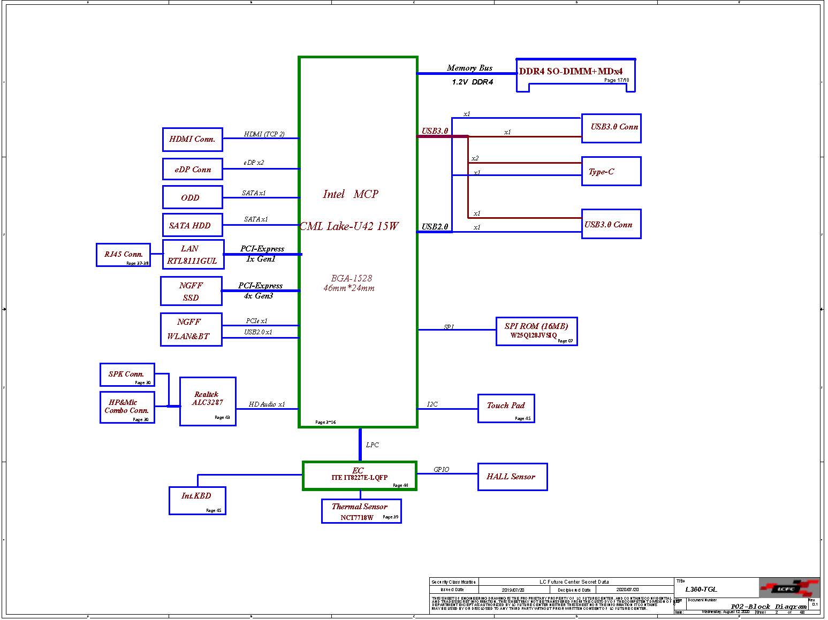Click the HALL Sensor block

512,477
